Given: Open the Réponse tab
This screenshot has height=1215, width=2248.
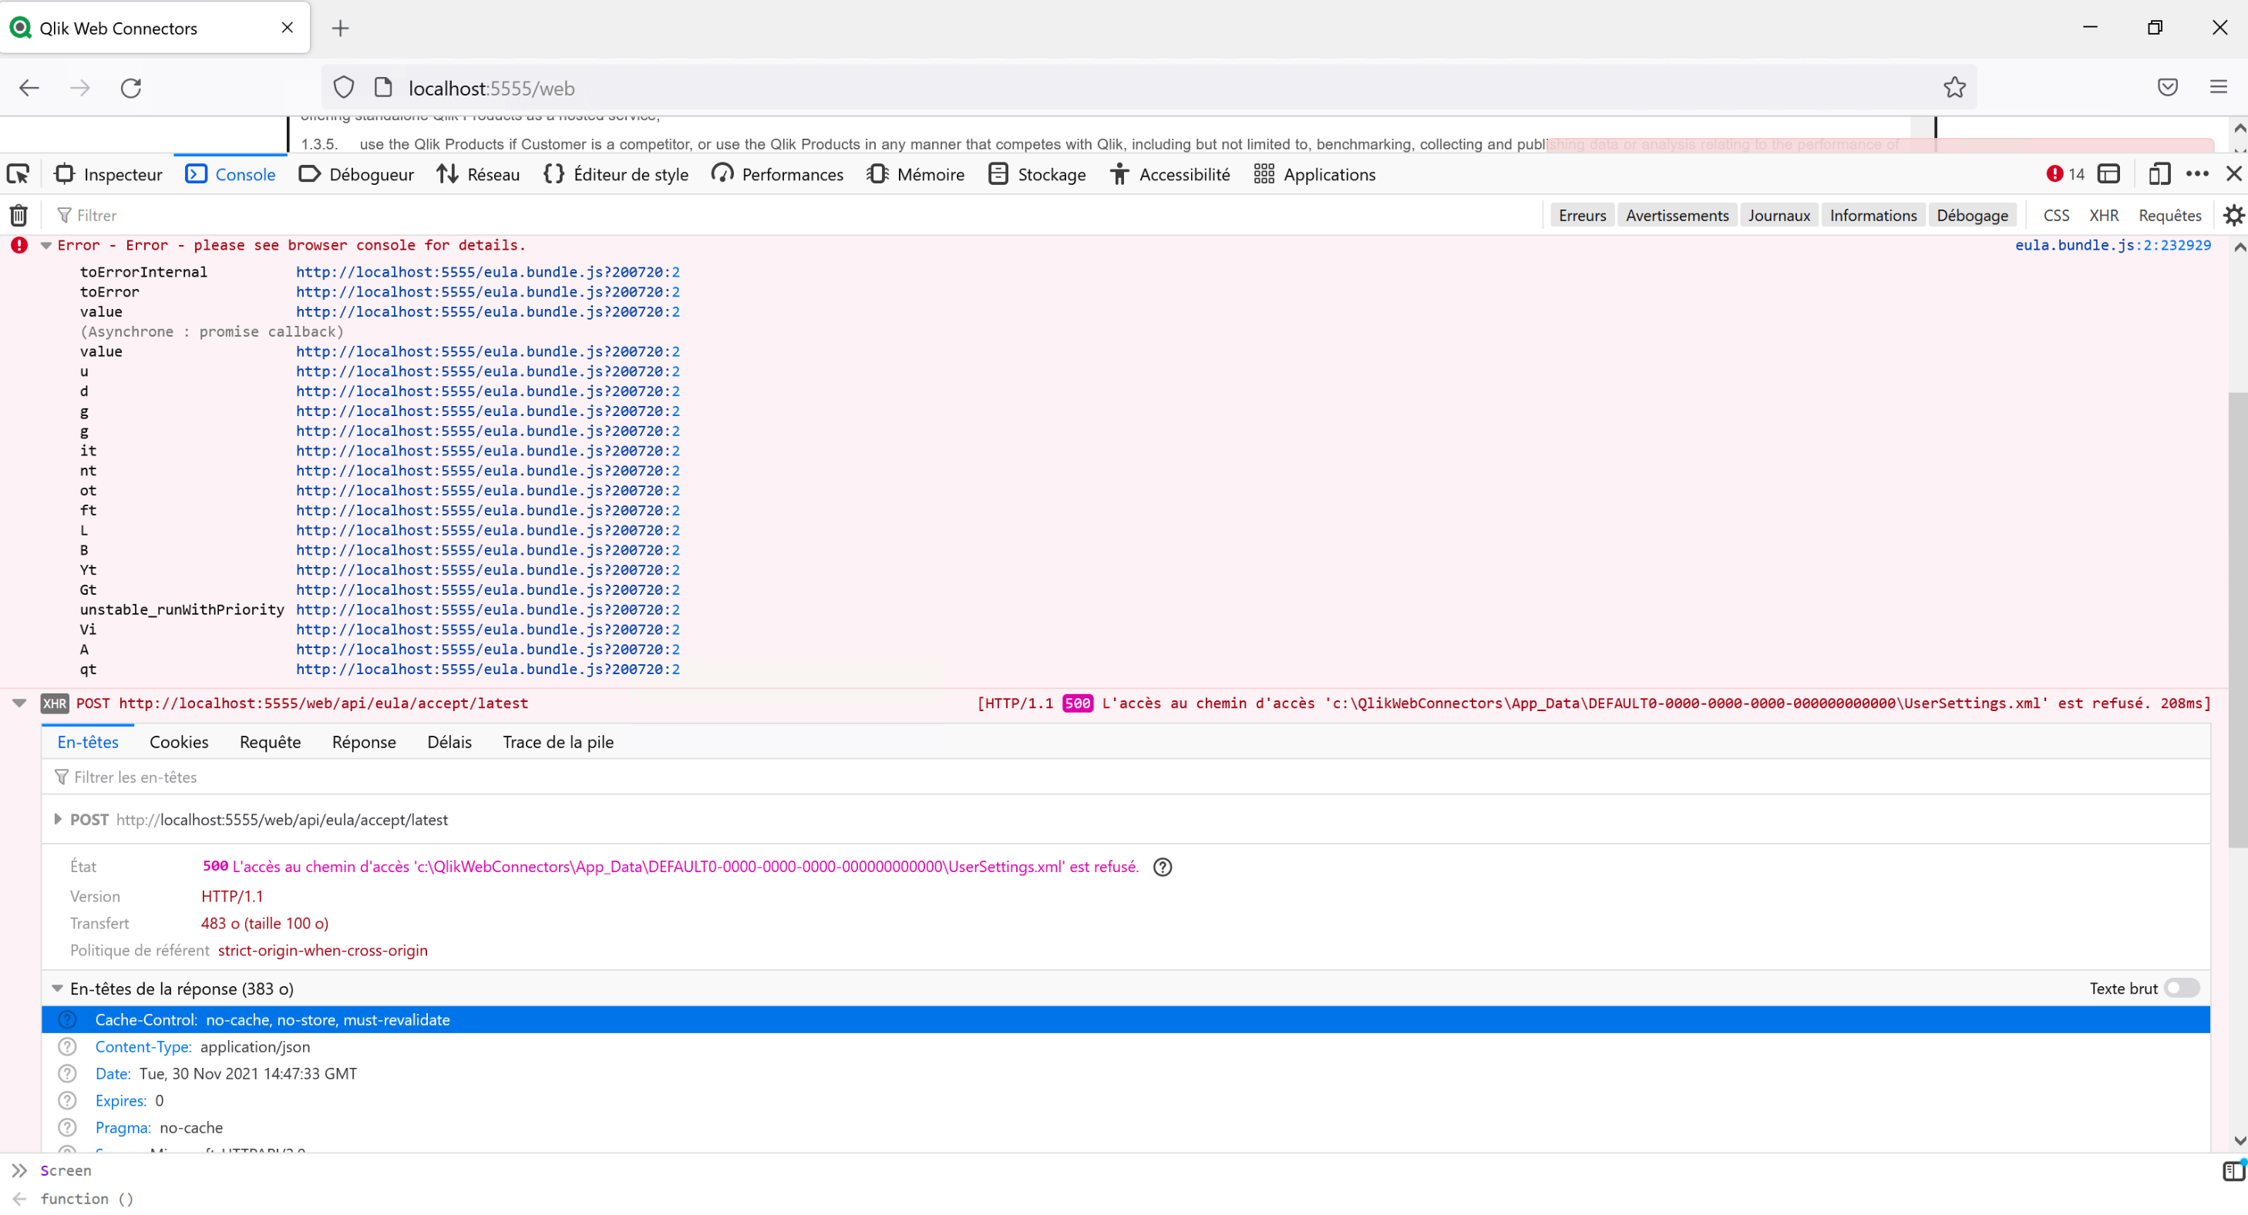Looking at the screenshot, I should [363, 742].
